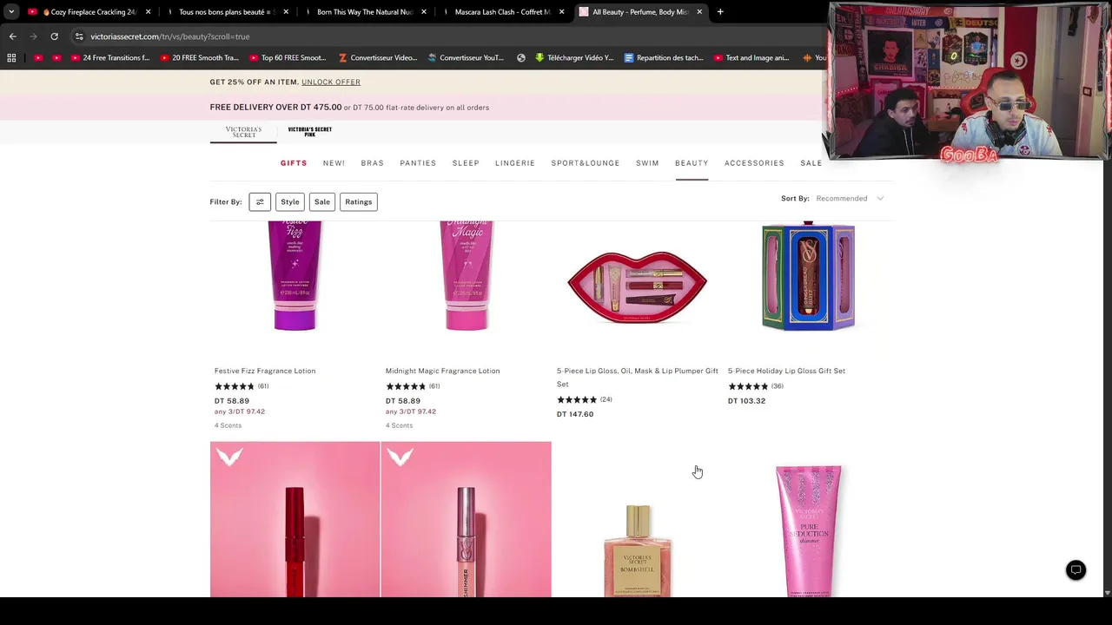Click 5-Piece Holiday Lip Gloss Gift Set title
This screenshot has width=1112, height=625.
coord(786,371)
